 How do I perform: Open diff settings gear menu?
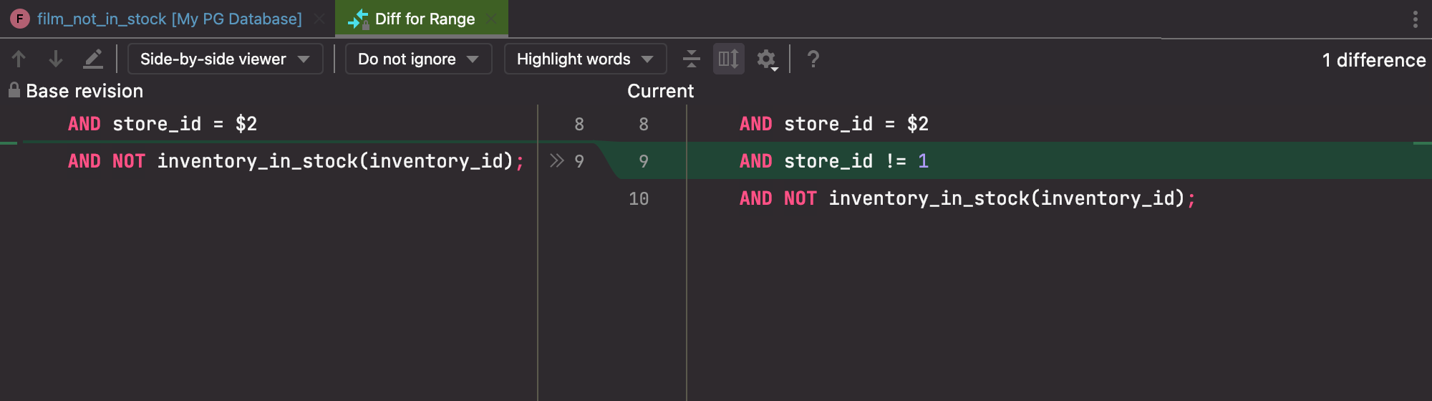coord(767,59)
